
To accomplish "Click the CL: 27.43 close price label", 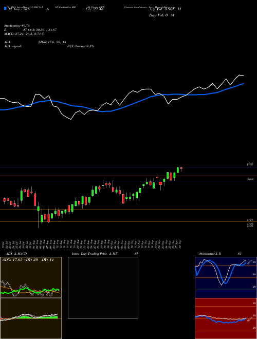I will 95,9.
